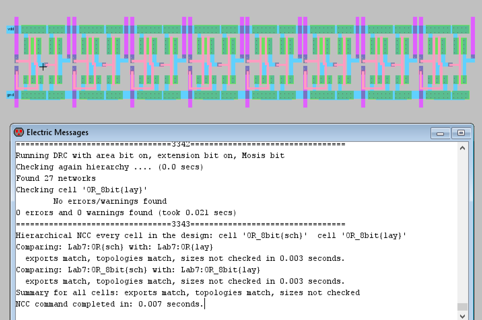The height and width of the screenshot is (320, 482).
Task: Click the Electric Messages window icon
Action: click(x=19, y=132)
